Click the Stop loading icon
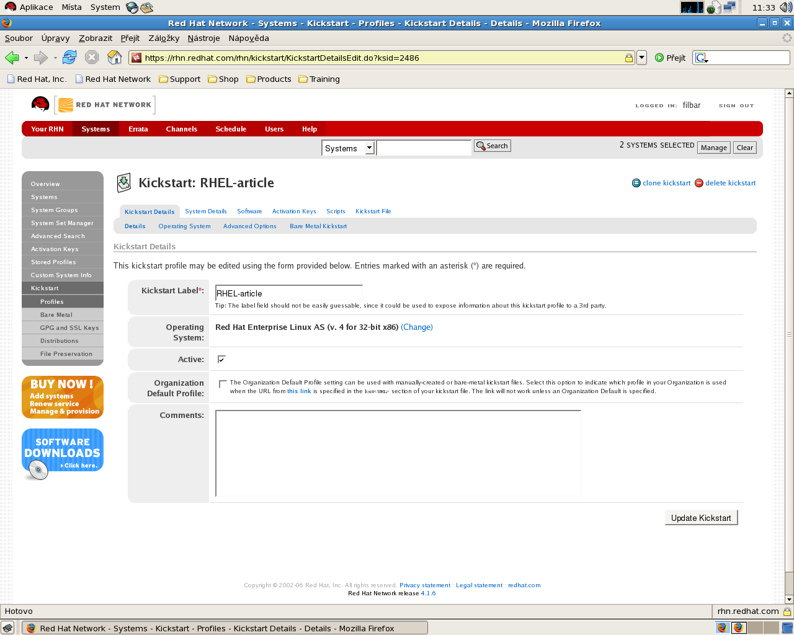The width and height of the screenshot is (794, 635). pos(92,58)
